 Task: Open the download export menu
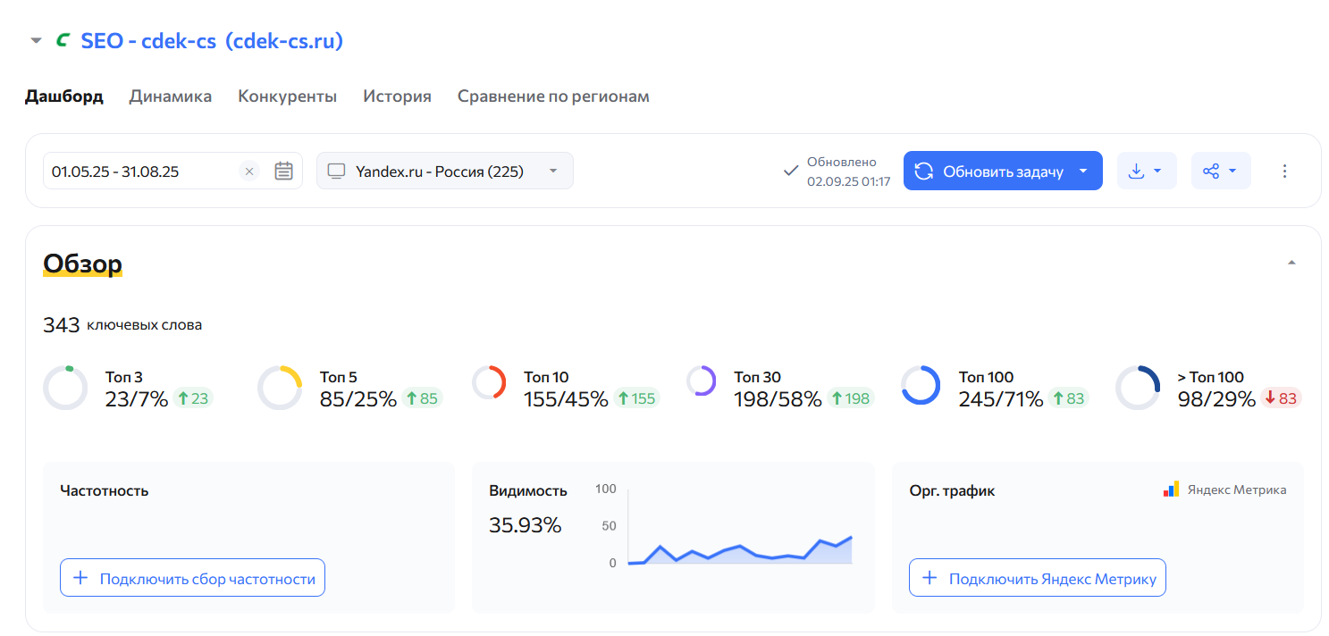[x=1146, y=171]
